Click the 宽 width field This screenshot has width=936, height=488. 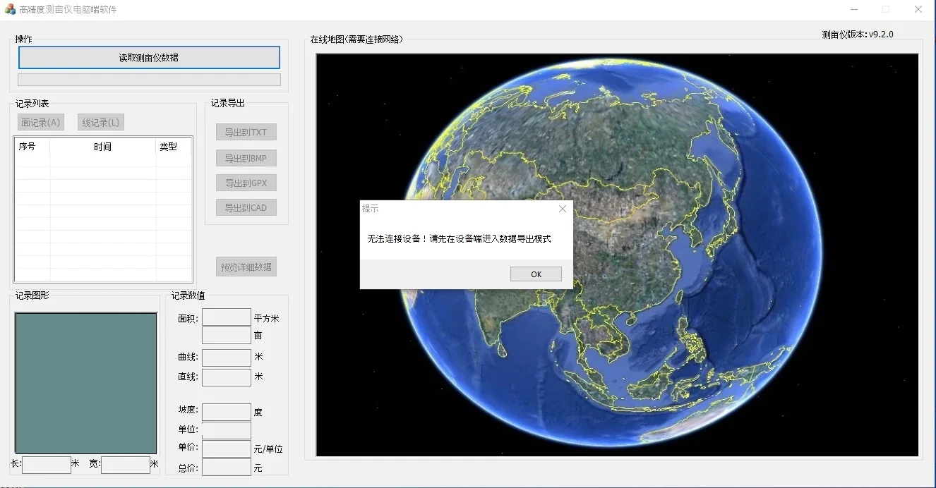point(126,465)
